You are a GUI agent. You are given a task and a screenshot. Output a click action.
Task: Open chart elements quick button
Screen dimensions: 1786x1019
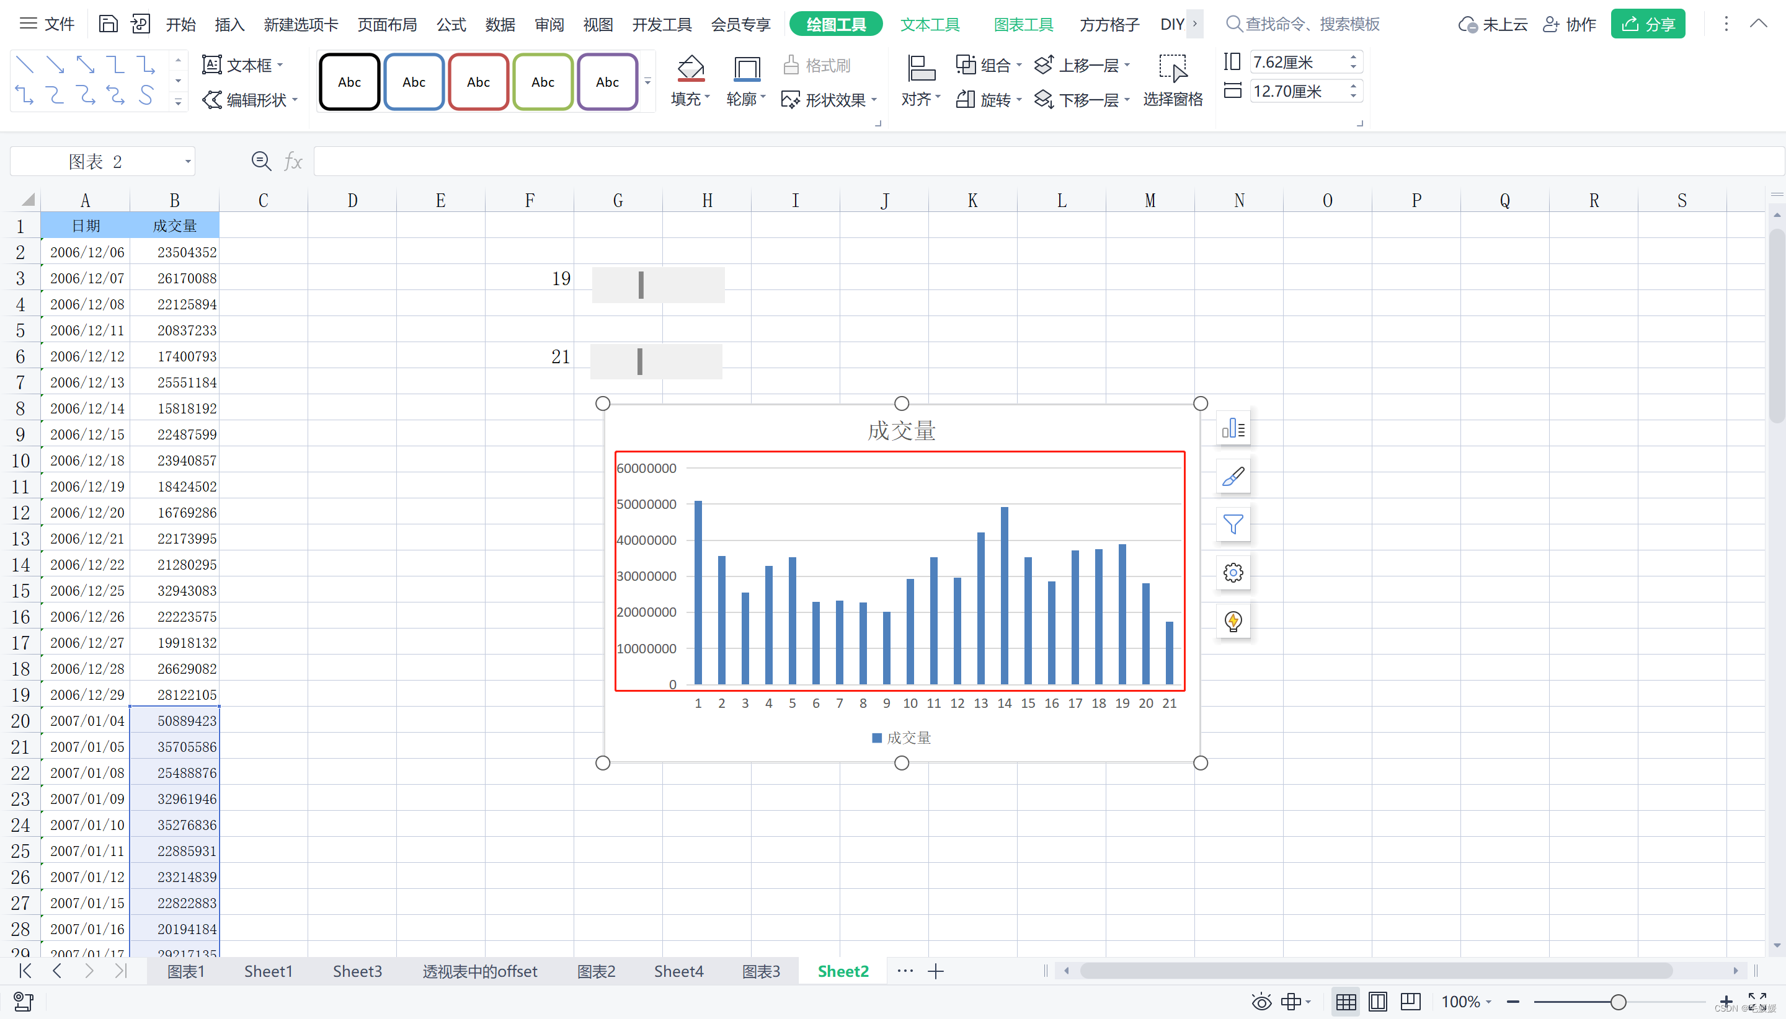(1233, 428)
